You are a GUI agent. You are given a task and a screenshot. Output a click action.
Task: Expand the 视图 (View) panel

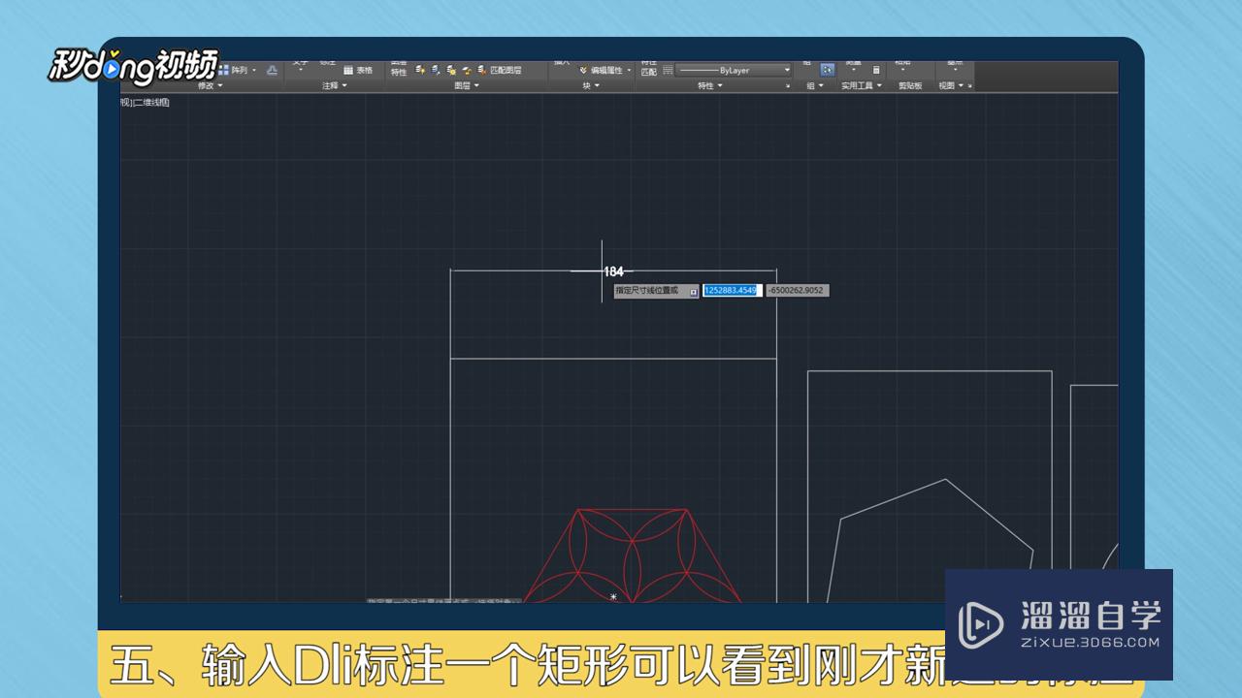click(x=951, y=85)
